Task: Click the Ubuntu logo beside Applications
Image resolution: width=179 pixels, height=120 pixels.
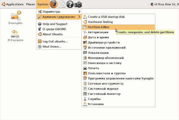Action: (3, 4)
